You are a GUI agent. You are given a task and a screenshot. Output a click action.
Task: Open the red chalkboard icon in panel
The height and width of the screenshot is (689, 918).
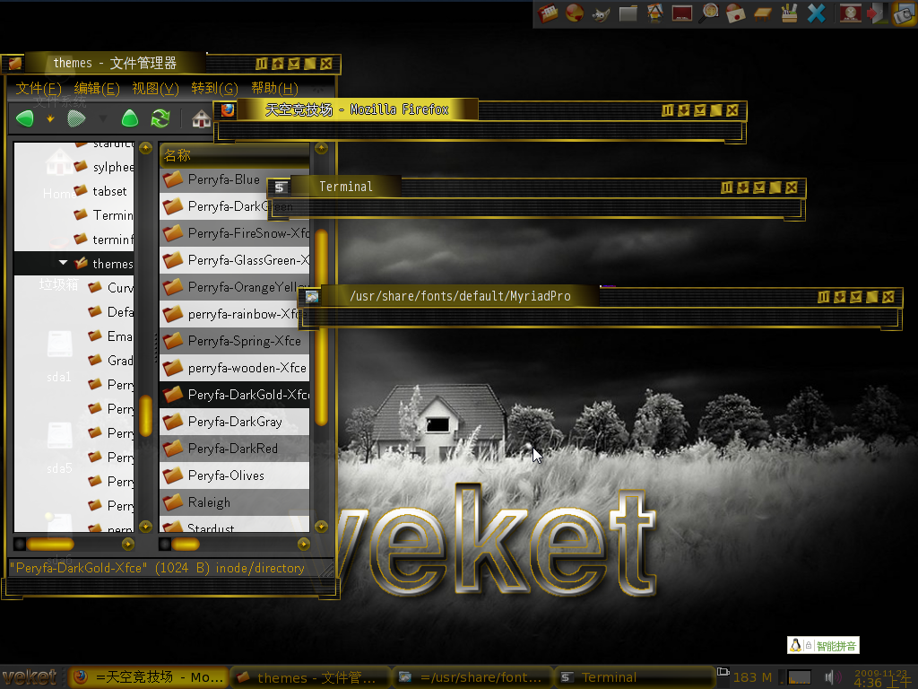pos(682,13)
